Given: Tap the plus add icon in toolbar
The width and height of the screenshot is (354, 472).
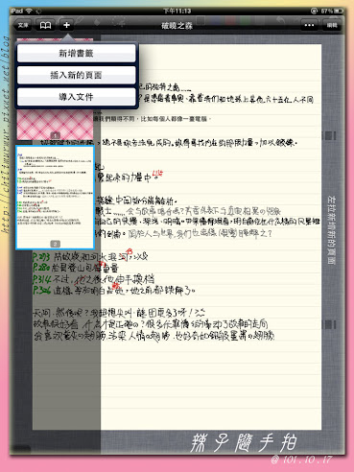Looking at the screenshot, I should point(66,25).
